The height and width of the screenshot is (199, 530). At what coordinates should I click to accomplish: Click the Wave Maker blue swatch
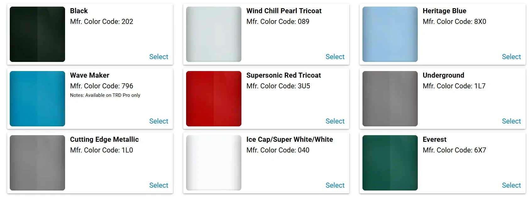pos(37,99)
